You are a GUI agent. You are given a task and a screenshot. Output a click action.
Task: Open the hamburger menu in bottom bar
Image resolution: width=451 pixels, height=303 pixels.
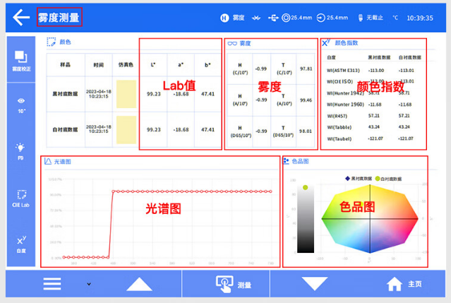(x=52, y=284)
